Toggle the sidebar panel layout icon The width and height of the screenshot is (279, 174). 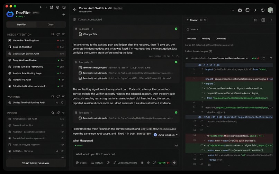tap(64, 7)
